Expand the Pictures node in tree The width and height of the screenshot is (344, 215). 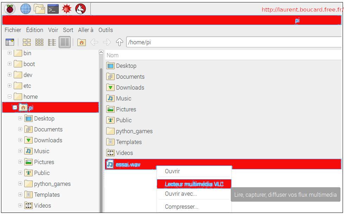pos(20,162)
